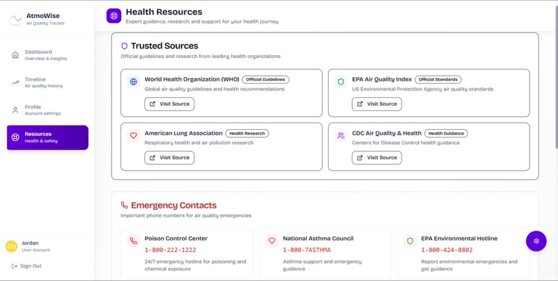This screenshot has width=558, height=281.
Task: Click the CDC Air Quality people icon
Action: coord(341,135)
